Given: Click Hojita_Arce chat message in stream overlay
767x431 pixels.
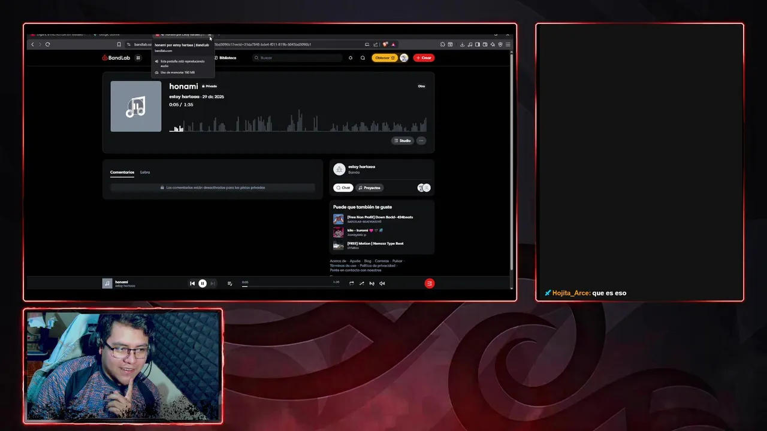Looking at the screenshot, I should [x=585, y=293].
